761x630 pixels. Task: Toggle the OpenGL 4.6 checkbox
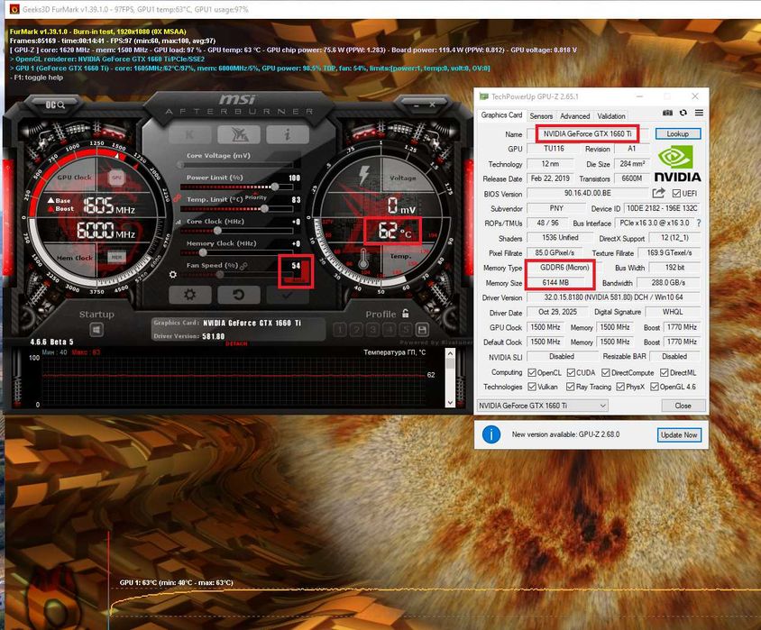coord(655,387)
